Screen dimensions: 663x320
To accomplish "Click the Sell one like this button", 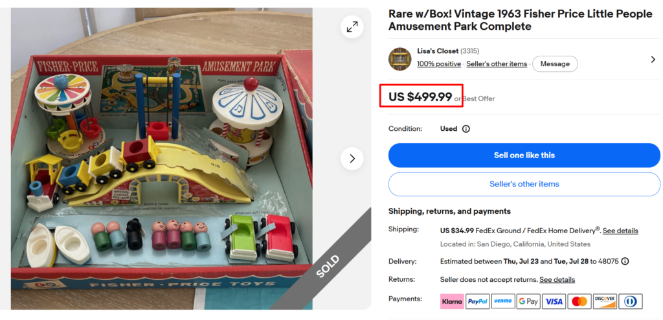I will 524,155.
